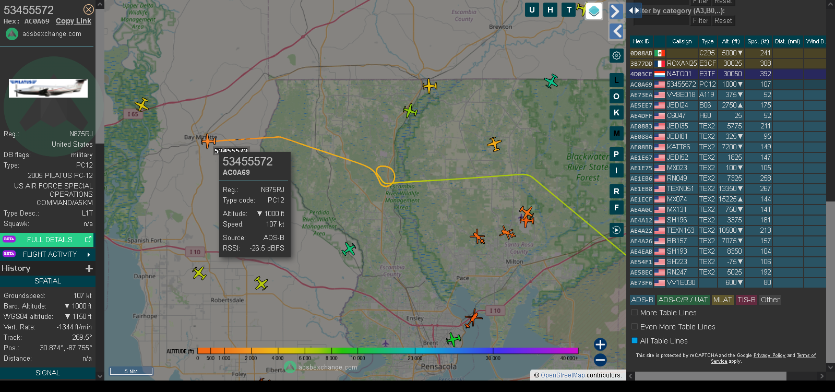The width and height of the screenshot is (835, 392).
Task: Select the SPATIAL section header
Action: tap(47, 281)
